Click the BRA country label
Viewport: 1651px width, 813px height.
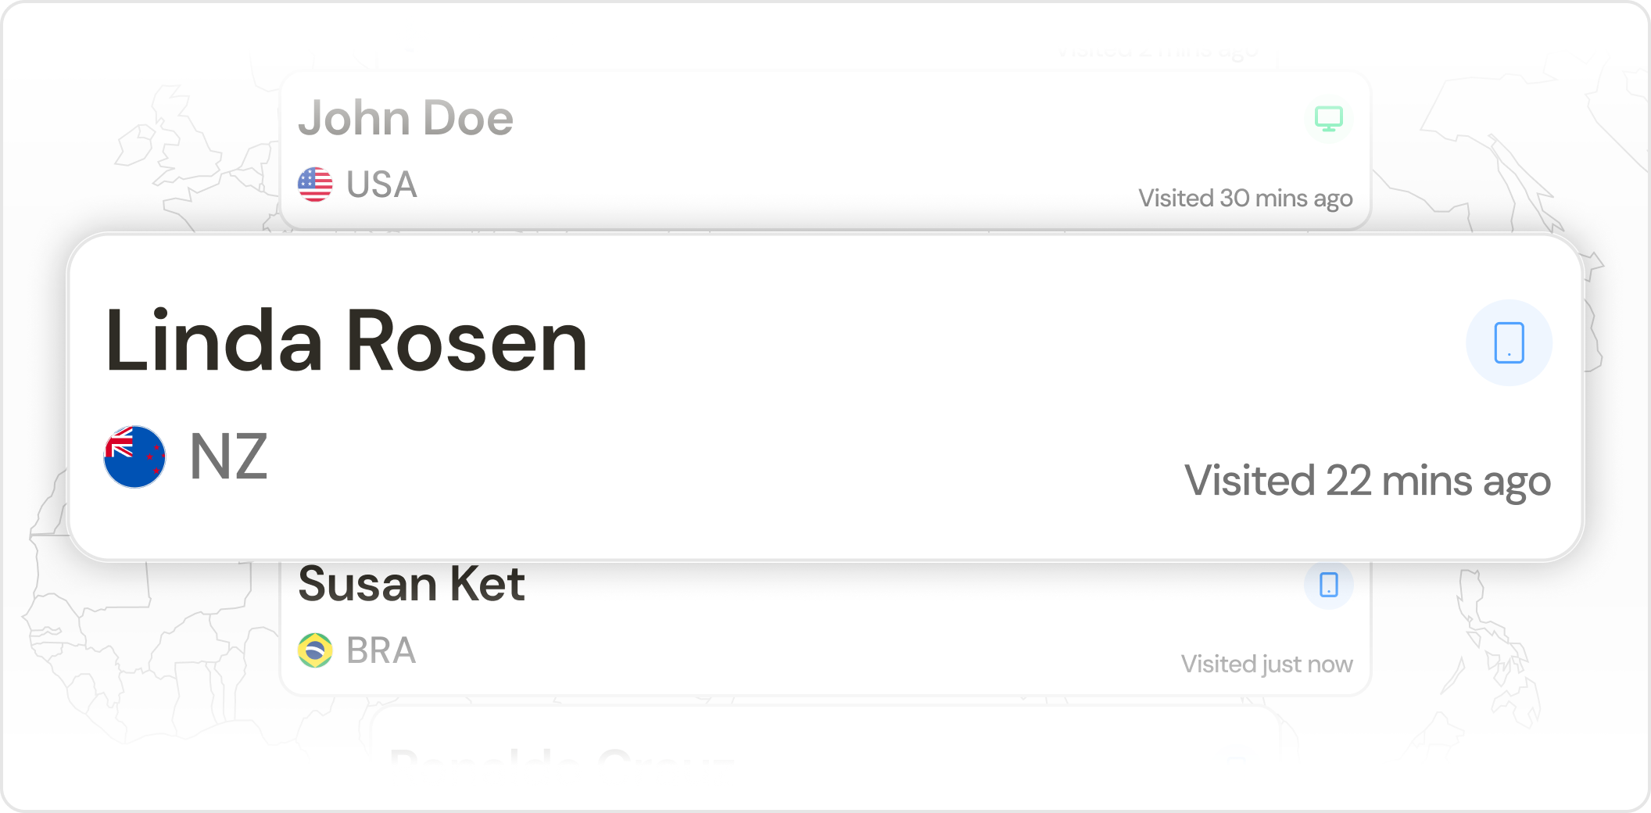pyautogui.click(x=381, y=650)
